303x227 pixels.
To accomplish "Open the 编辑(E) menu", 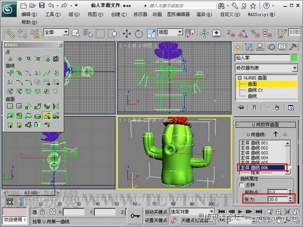I will pos(29,15).
